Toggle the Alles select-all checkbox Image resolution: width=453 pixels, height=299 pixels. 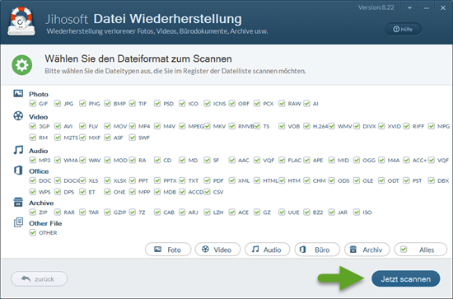404,250
